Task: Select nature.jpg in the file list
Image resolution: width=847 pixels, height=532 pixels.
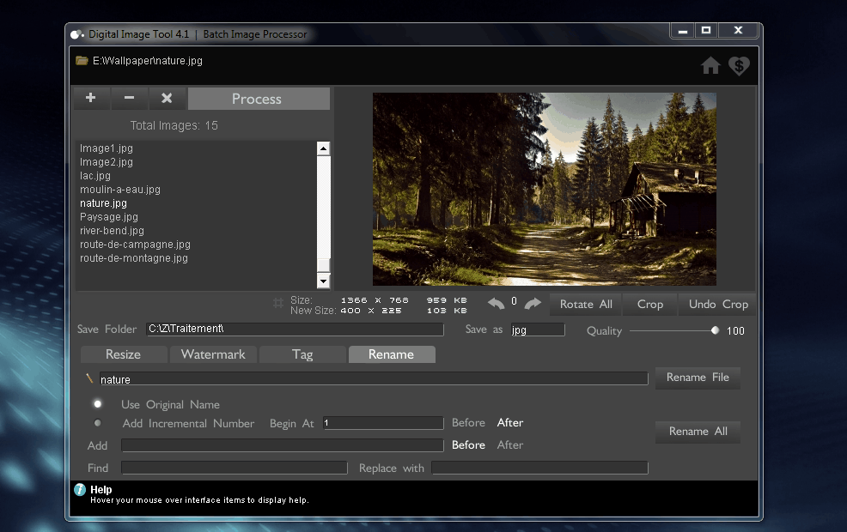Action: coord(103,203)
